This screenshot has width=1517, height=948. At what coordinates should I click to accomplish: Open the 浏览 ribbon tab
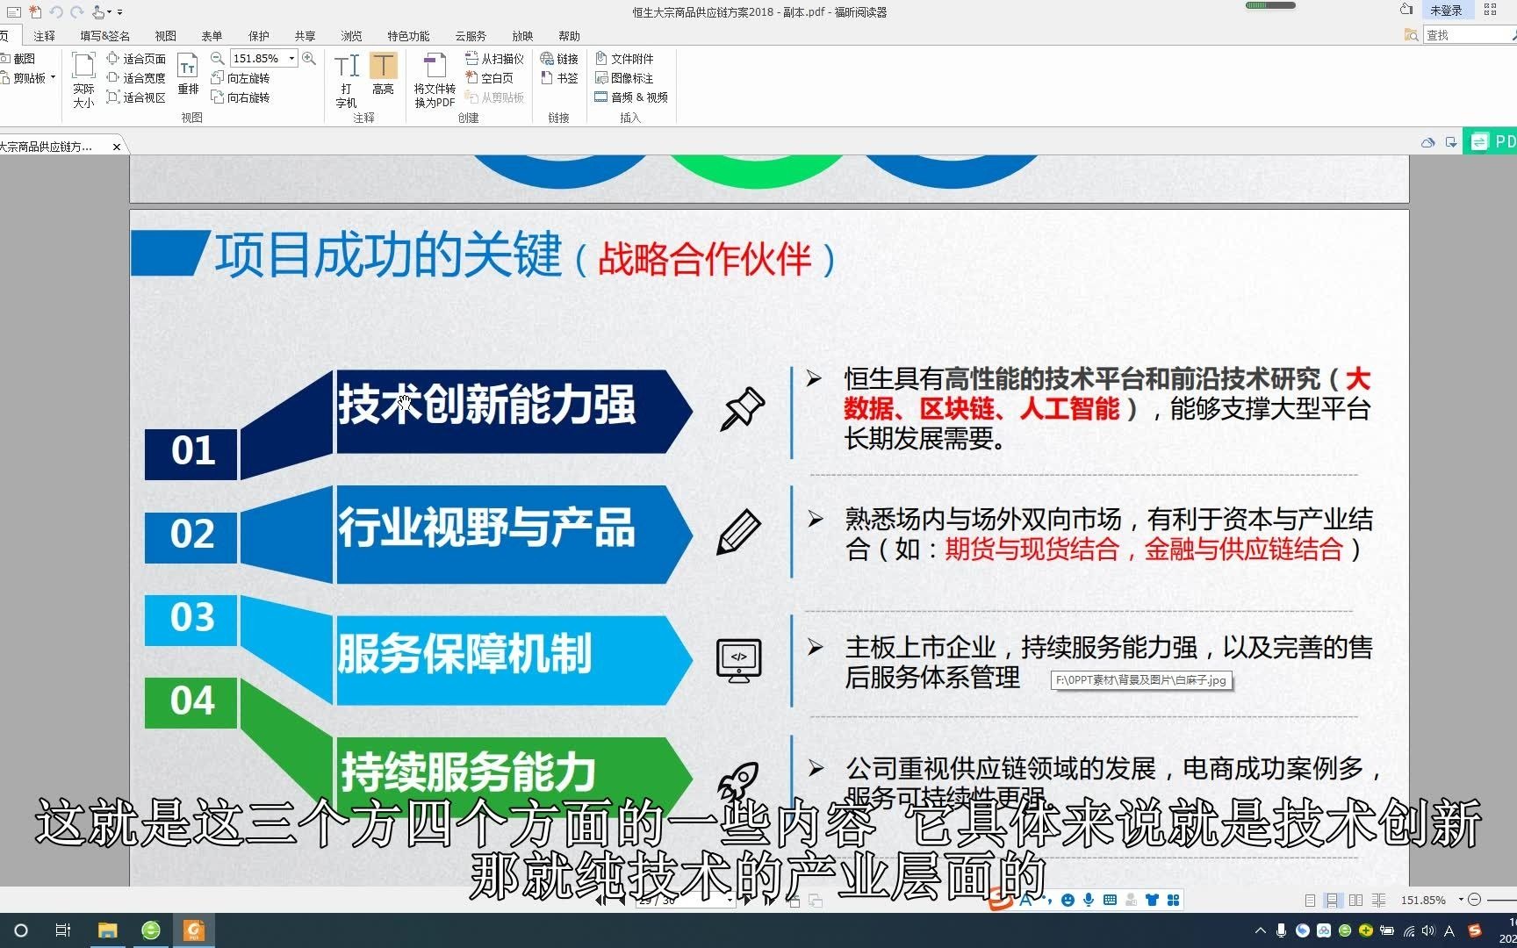(x=351, y=36)
